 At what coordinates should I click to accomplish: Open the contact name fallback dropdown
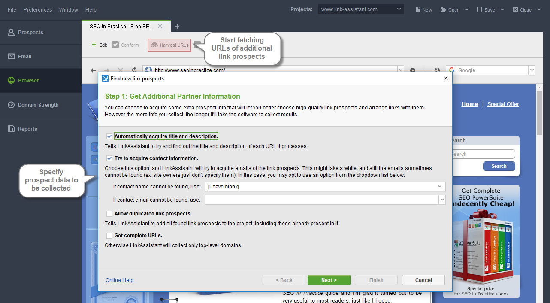(x=325, y=187)
